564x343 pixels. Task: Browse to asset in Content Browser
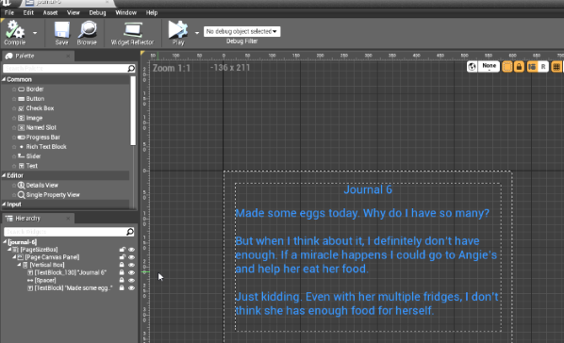click(87, 33)
